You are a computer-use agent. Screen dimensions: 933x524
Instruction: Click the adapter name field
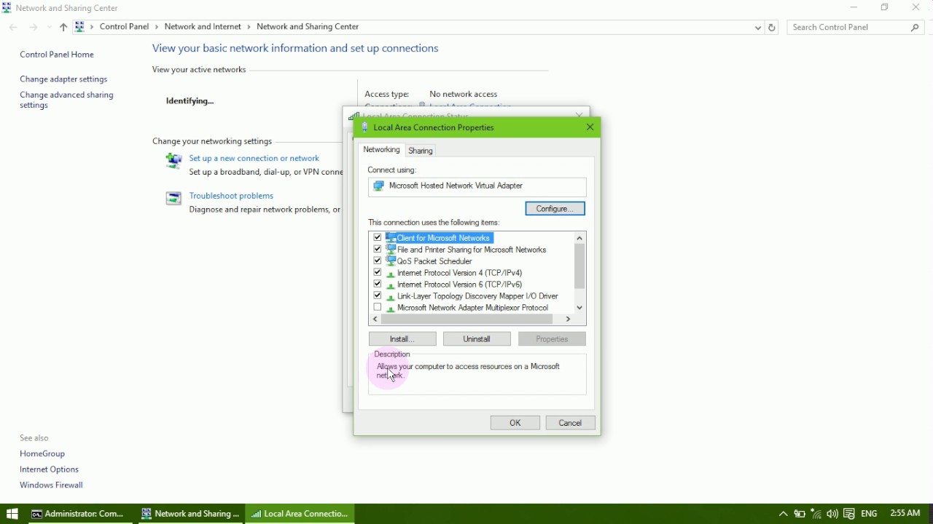click(477, 187)
